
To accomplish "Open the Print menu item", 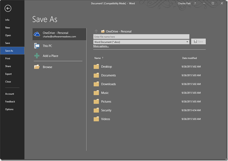I will point(8,59).
